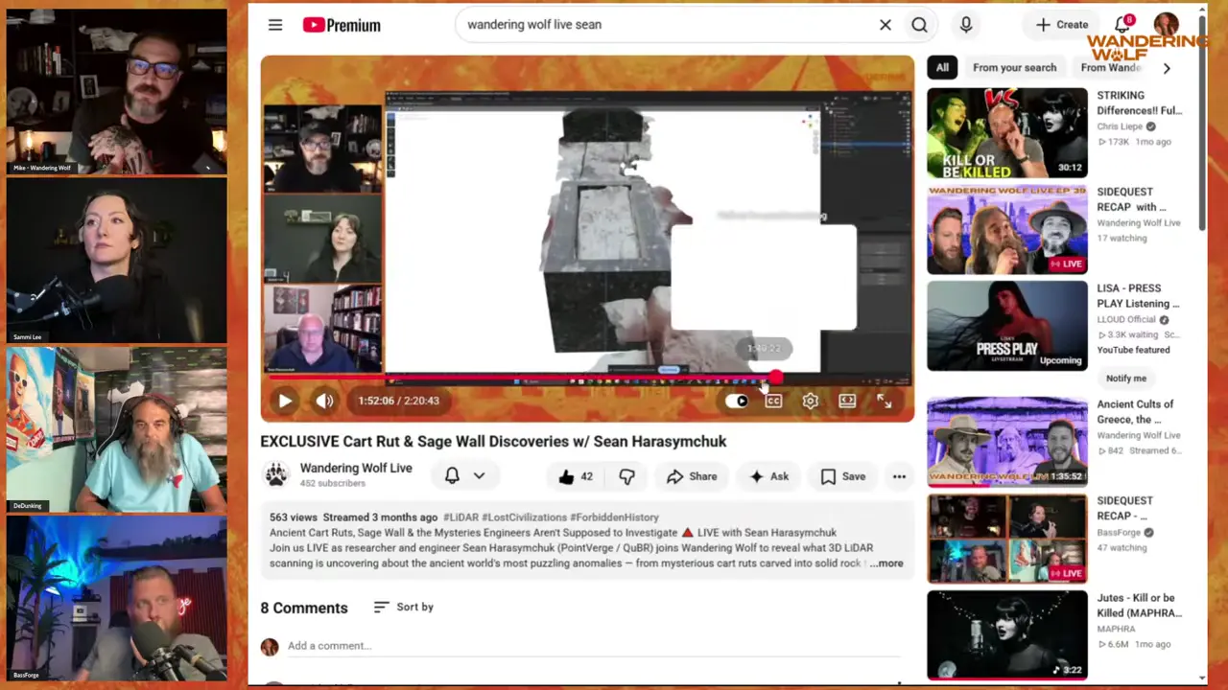The width and height of the screenshot is (1228, 690).
Task: Toggle closed captions on the player
Action: (x=773, y=401)
